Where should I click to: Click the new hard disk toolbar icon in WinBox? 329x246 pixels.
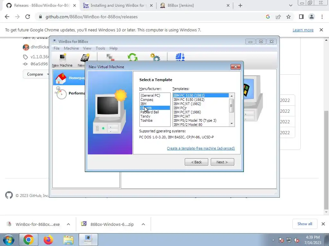[85, 58]
